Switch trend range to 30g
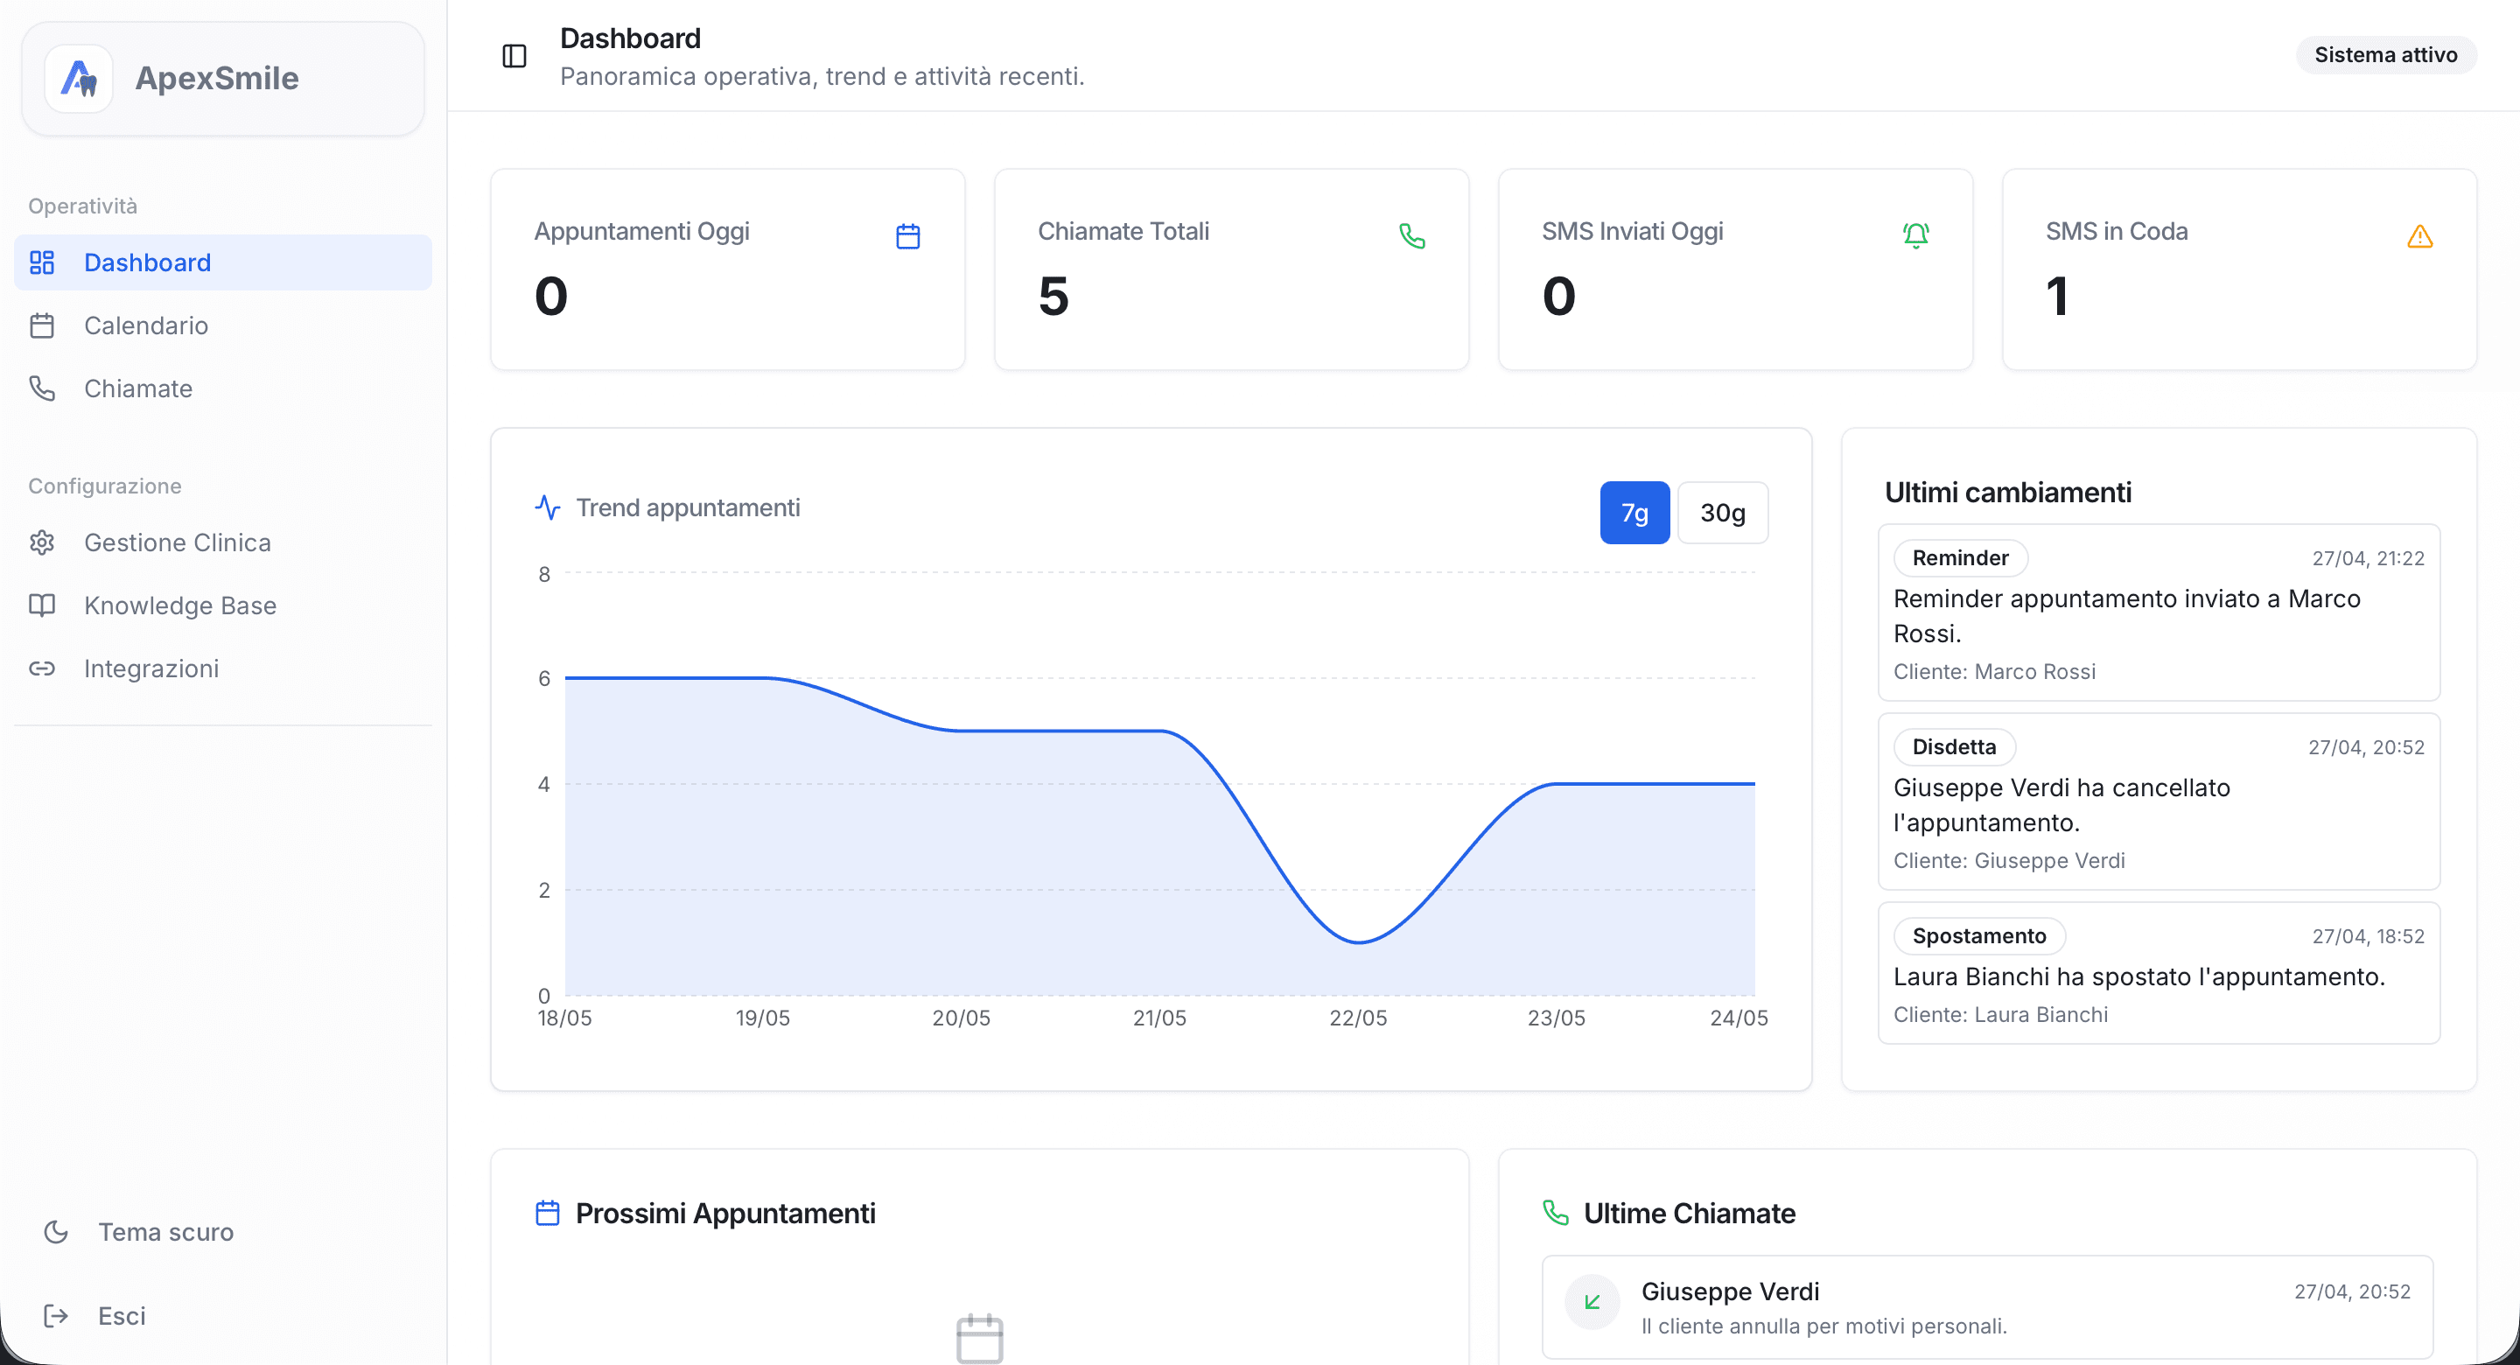This screenshot has height=1365, width=2520. click(x=1723, y=513)
